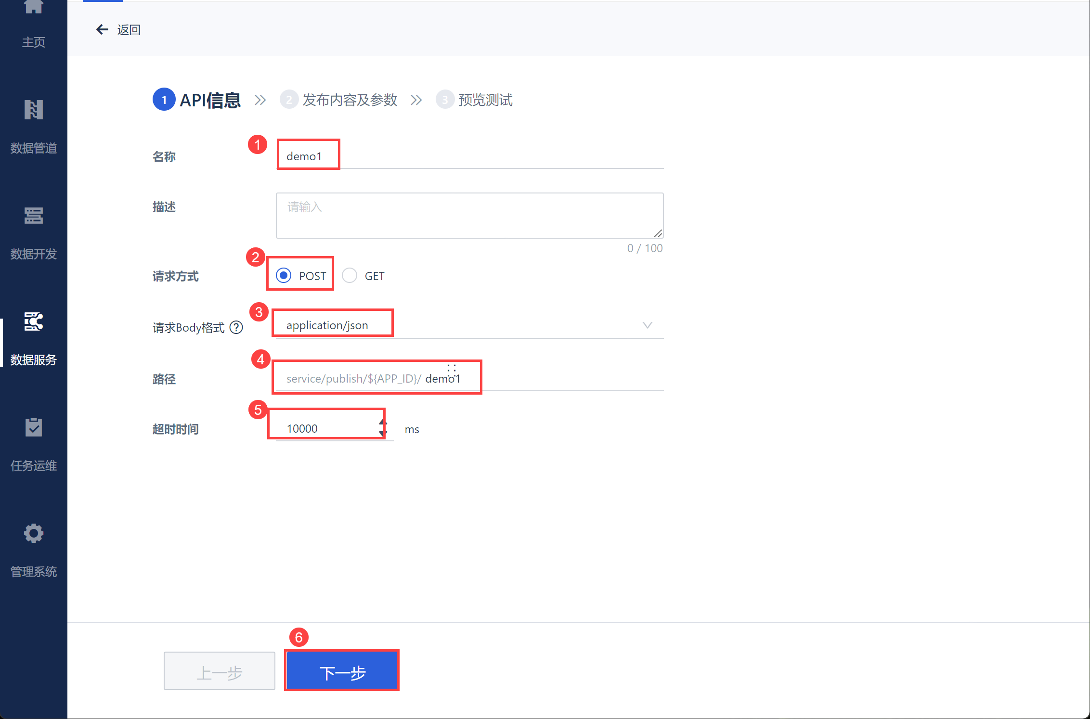The height and width of the screenshot is (719, 1090).
Task: Open the 主页 home icon
Action: coord(33,7)
